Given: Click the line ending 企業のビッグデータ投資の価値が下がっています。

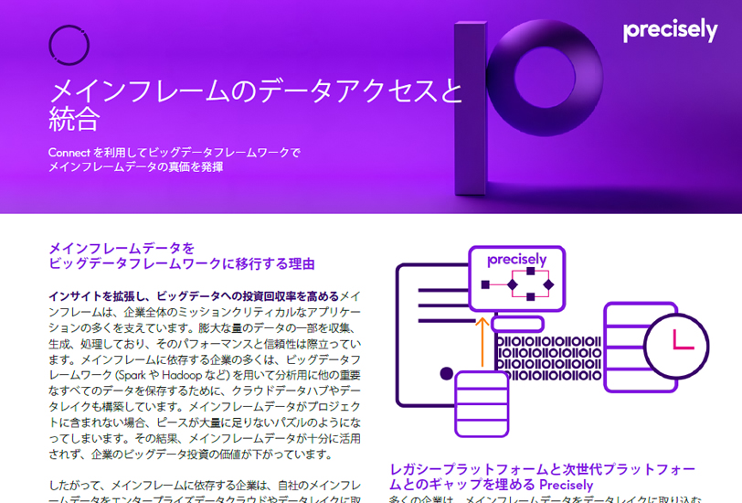Looking at the screenshot, I should point(191,455).
